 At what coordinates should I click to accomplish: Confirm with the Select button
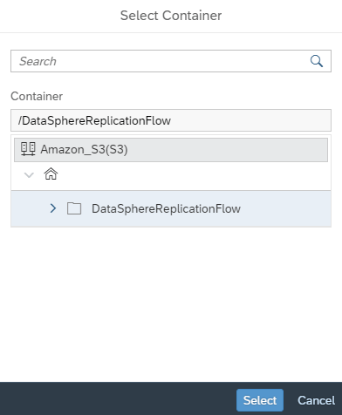(x=260, y=400)
